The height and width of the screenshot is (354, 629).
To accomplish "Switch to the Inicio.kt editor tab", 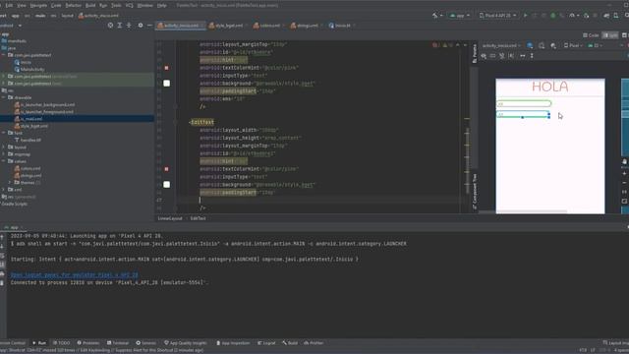I will click(x=342, y=26).
